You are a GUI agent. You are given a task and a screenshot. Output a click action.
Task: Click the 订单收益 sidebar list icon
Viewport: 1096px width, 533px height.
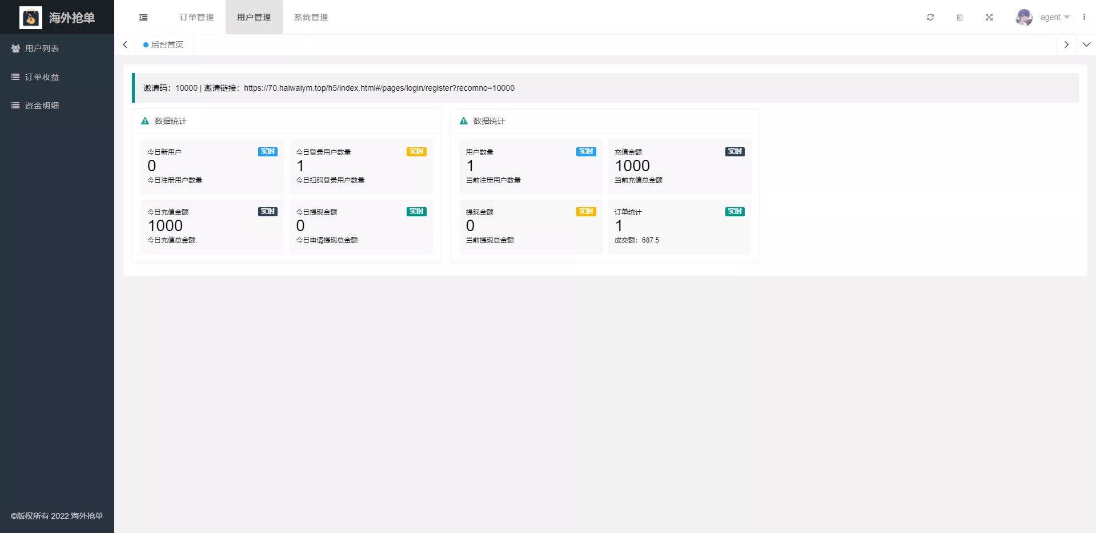point(15,76)
